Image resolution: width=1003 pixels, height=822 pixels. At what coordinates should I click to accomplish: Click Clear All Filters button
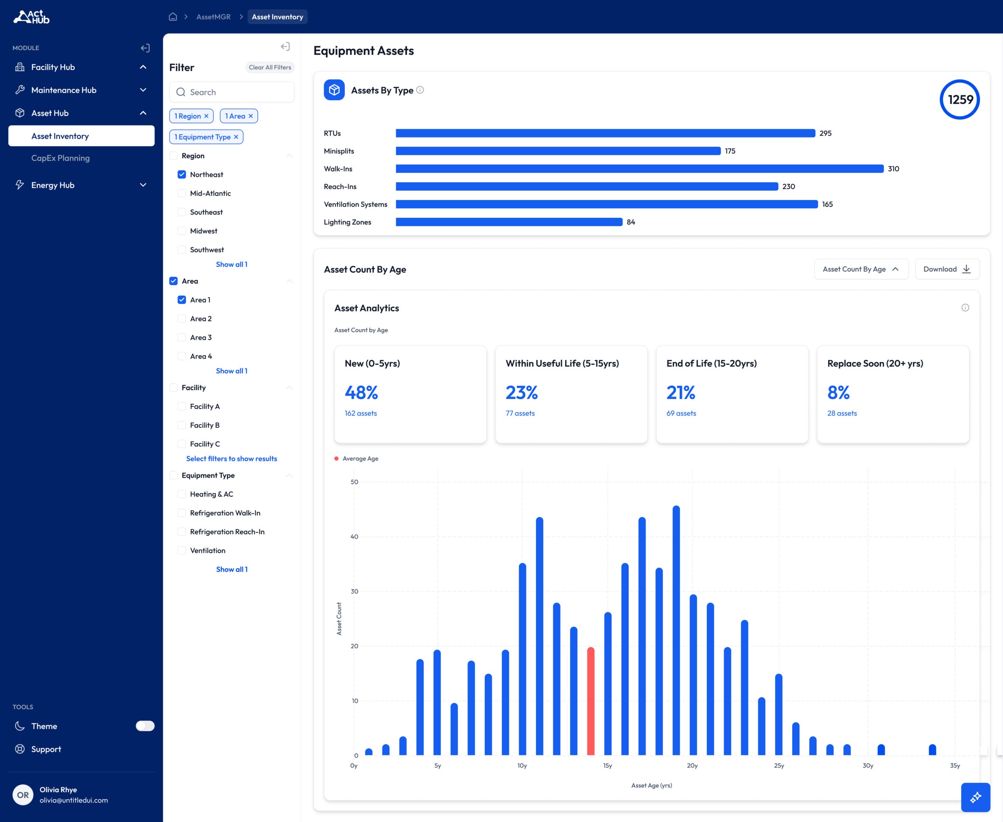pos(270,67)
